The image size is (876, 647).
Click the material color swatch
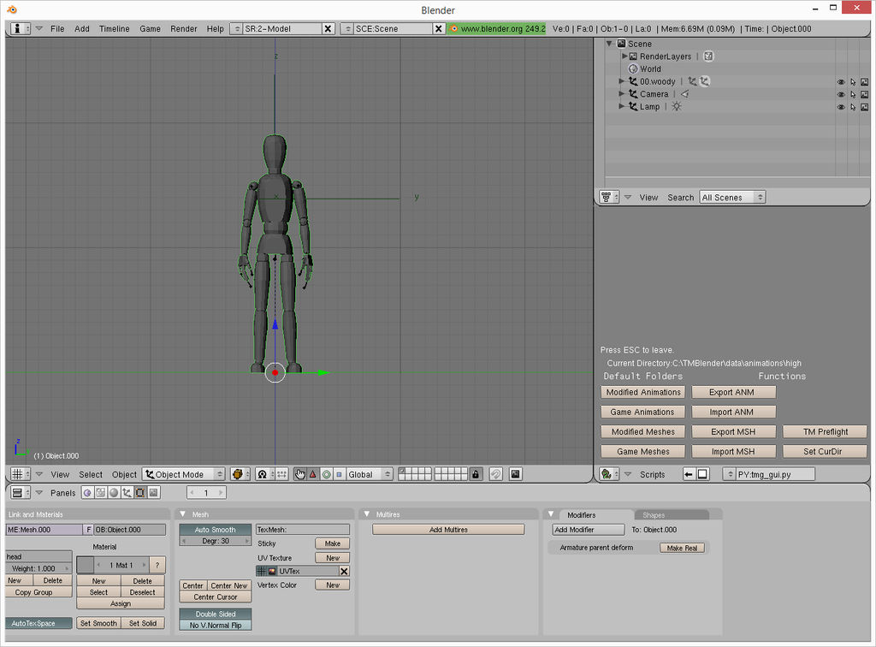point(85,565)
